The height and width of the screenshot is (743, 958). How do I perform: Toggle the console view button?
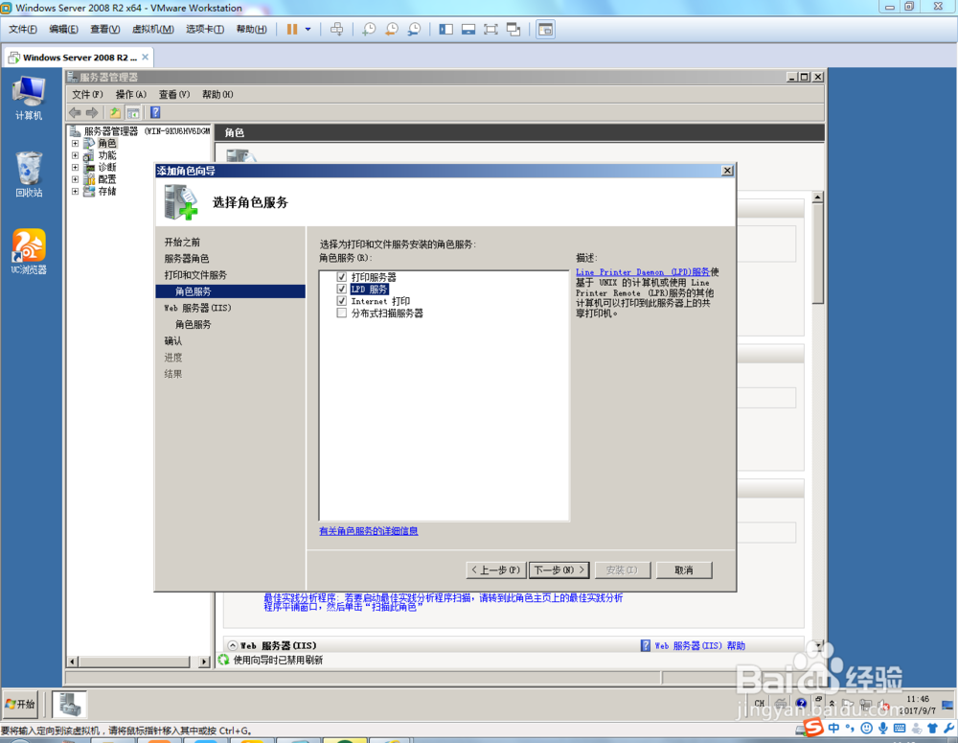click(546, 30)
